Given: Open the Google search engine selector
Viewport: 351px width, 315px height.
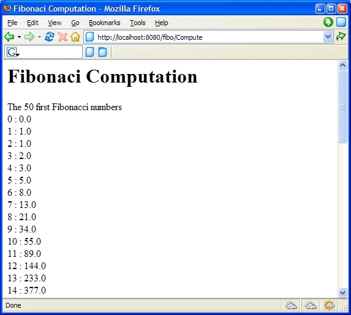Looking at the screenshot, I should 13,52.
